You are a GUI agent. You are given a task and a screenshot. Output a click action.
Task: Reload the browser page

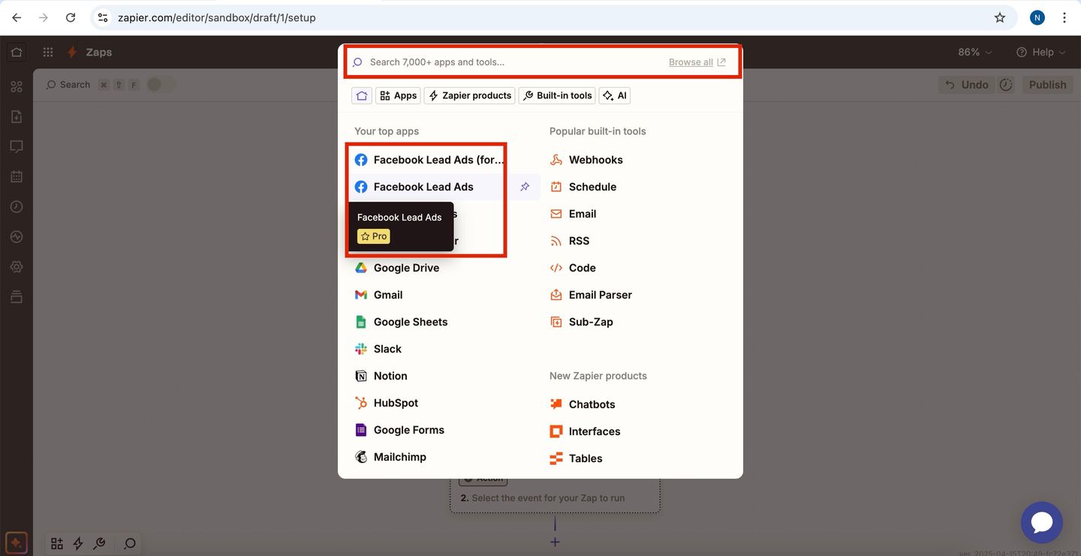click(x=71, y=17)
